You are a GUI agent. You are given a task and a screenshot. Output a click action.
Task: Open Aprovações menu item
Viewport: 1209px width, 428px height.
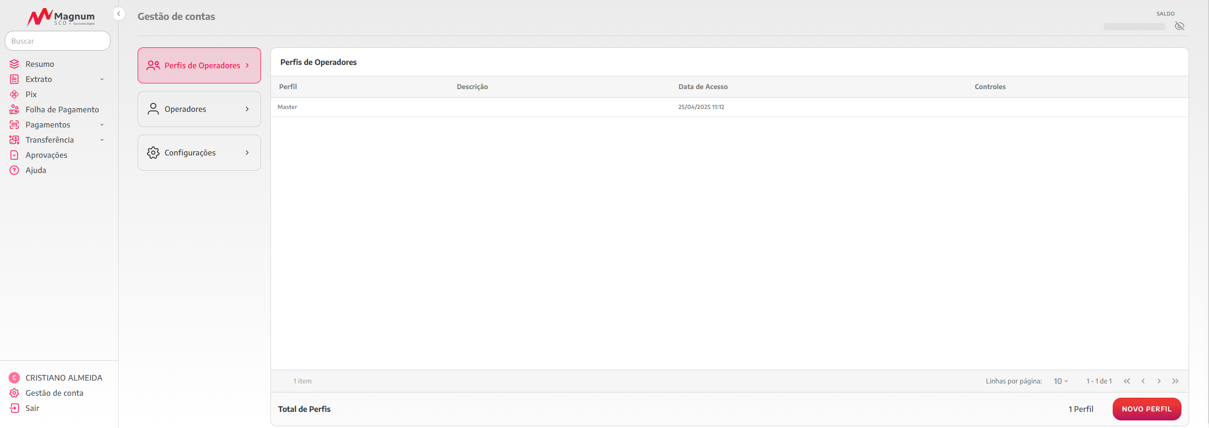[46, 155]
